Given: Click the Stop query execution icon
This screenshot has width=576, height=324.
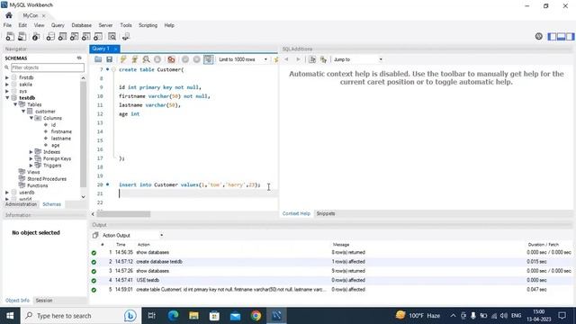Looking at the screenshot, I should point(157,59).
